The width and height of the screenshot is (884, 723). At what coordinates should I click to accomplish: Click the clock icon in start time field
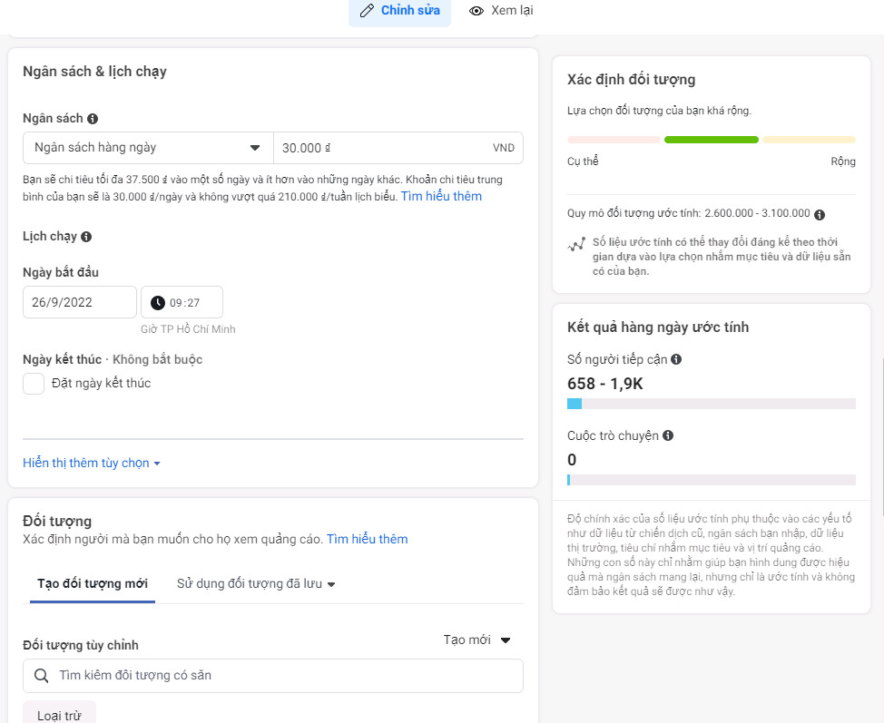coord(158,303)
